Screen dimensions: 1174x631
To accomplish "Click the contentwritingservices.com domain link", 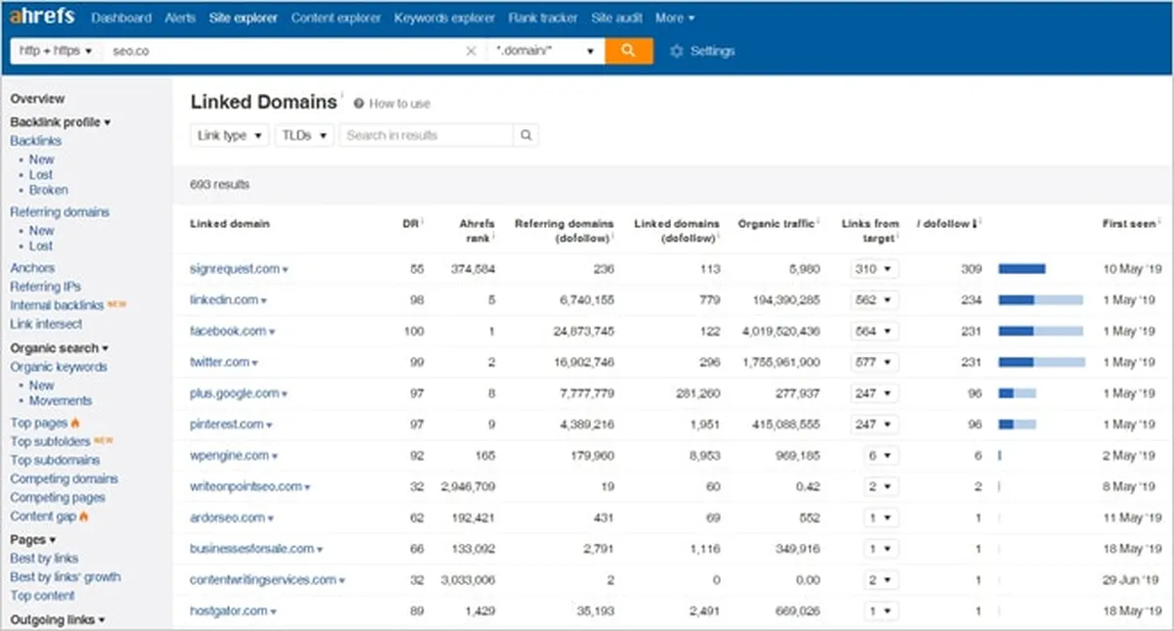I will tap(263, 580).
